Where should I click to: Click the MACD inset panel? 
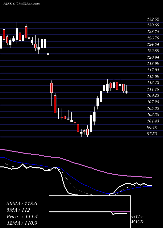pyautogui.click(x=90, y=212)
